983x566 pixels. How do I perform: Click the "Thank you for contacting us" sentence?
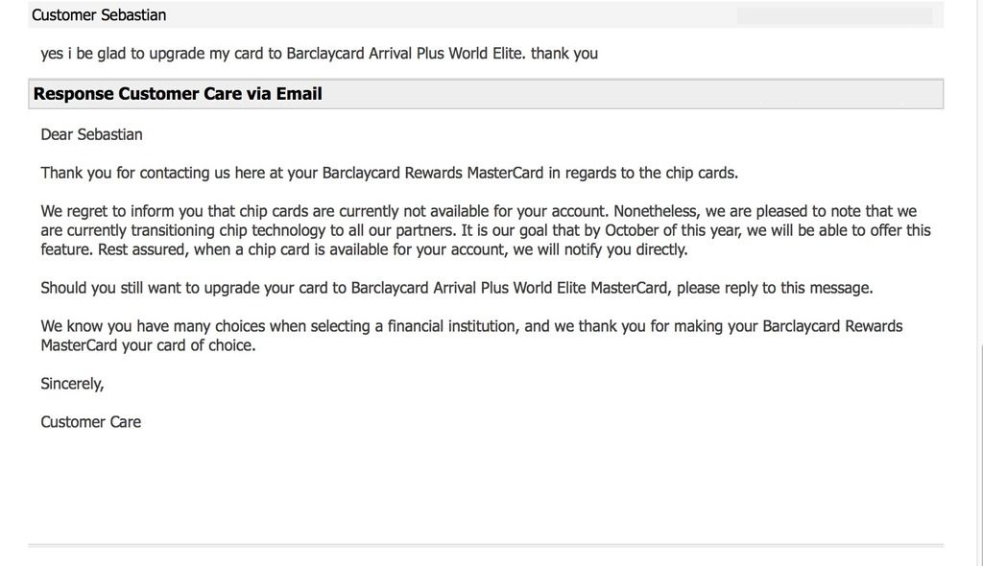pyautogui.click(x=389, y=173)
